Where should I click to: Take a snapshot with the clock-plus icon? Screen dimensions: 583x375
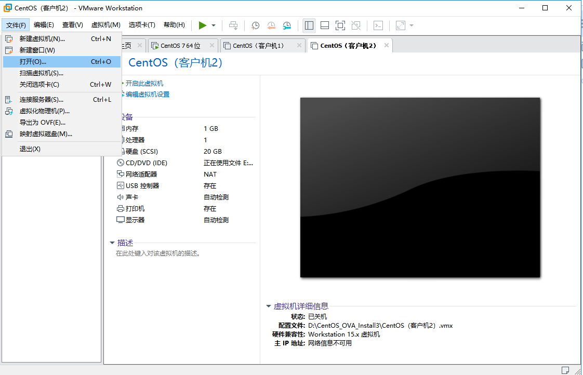click(x=256, y=25)
